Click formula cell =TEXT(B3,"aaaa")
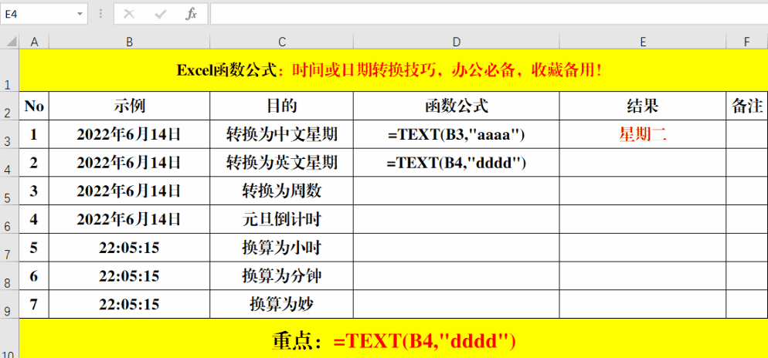The image size is (768, 358). [x=457, y=134]
